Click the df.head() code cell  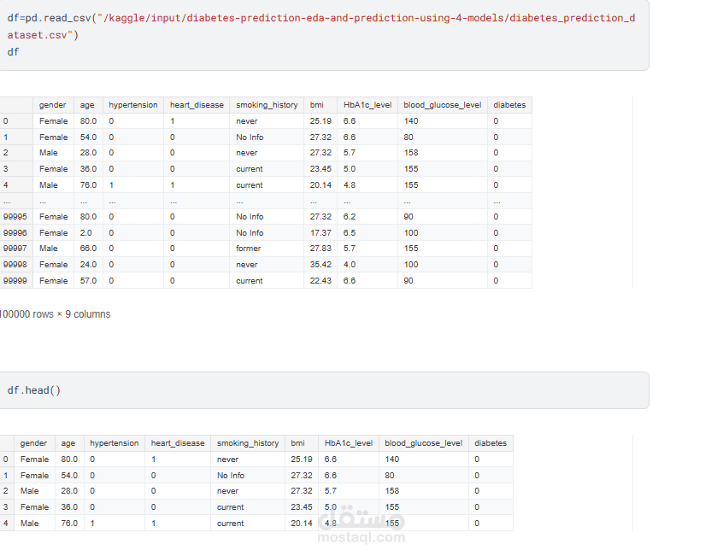tap(323, 390)
